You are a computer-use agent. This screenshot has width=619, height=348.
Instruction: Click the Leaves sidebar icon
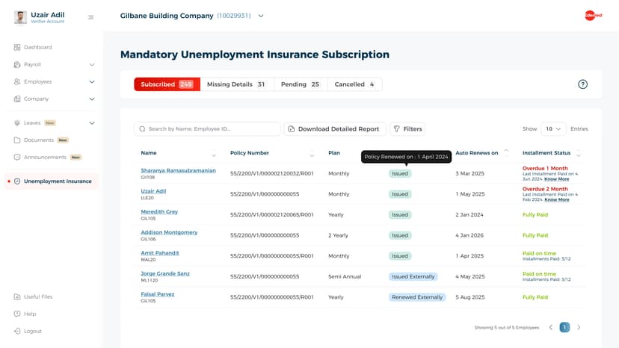coord(17,122)
